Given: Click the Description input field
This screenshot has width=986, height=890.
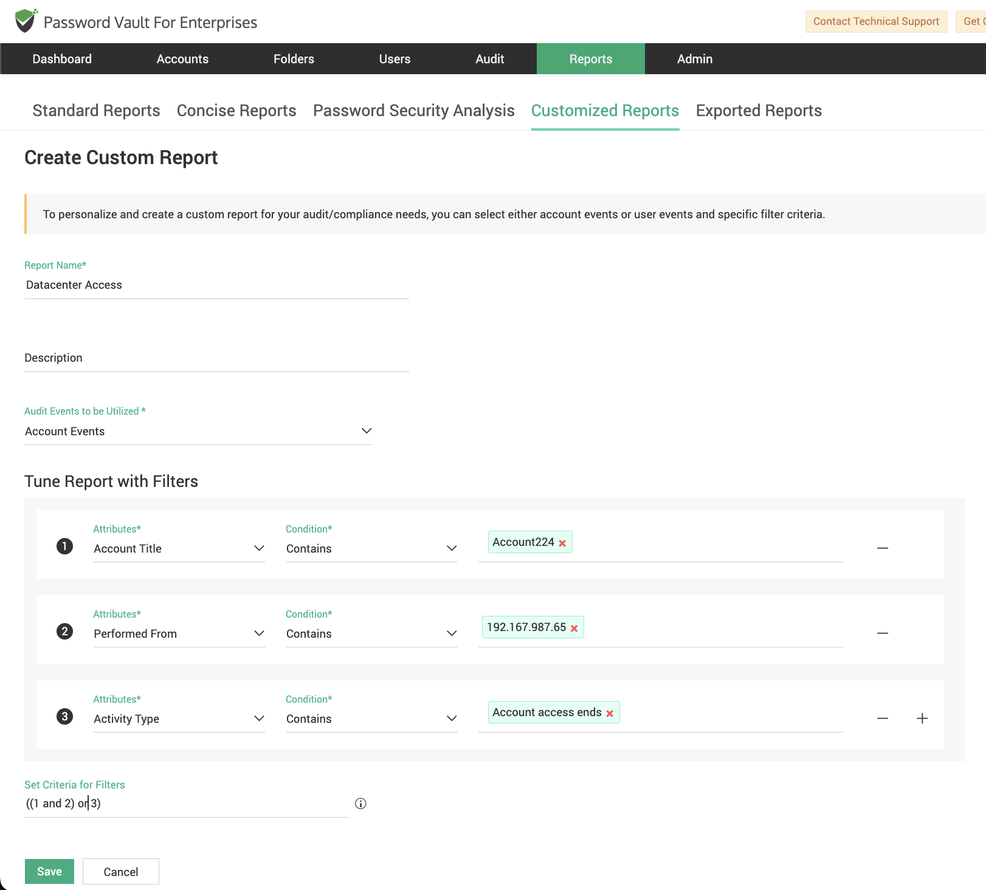Looking at the screenshot, I should click(216, 358).
